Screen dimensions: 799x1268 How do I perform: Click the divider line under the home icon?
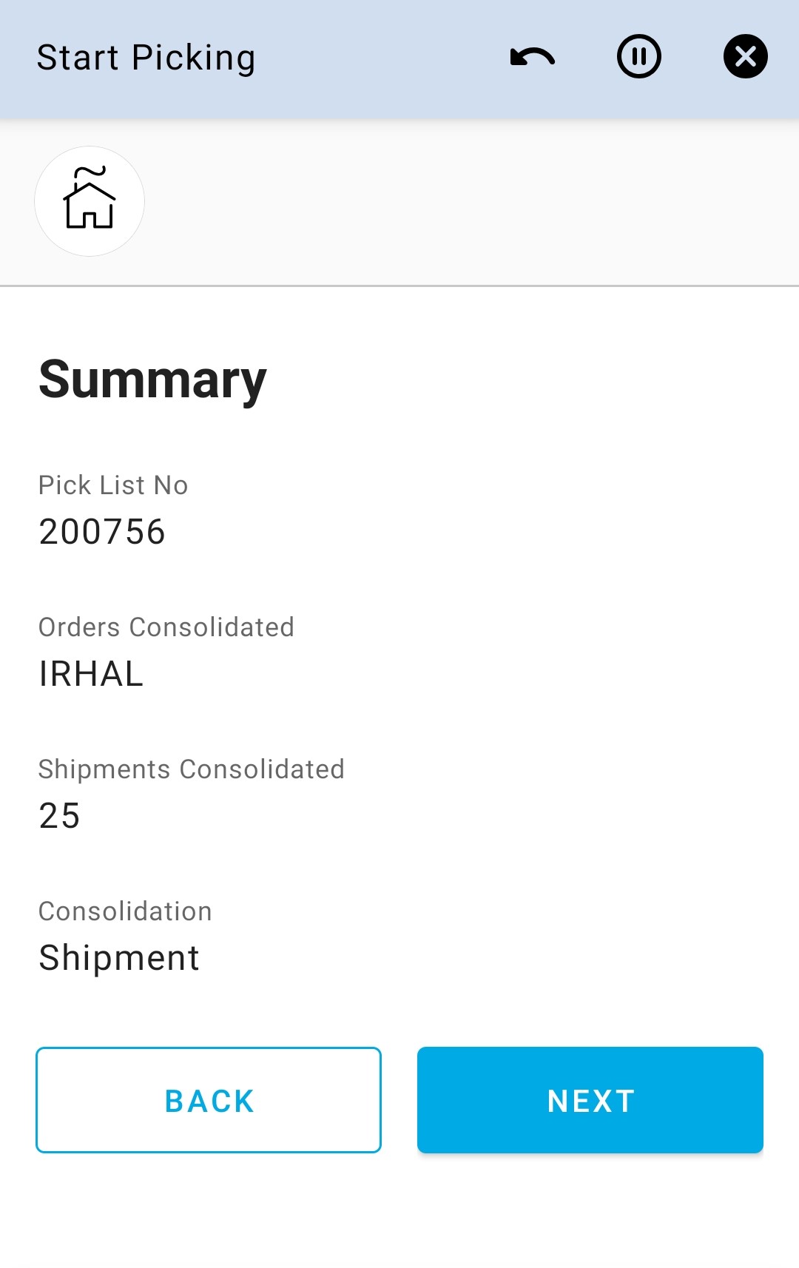click(x=399, y=286)
